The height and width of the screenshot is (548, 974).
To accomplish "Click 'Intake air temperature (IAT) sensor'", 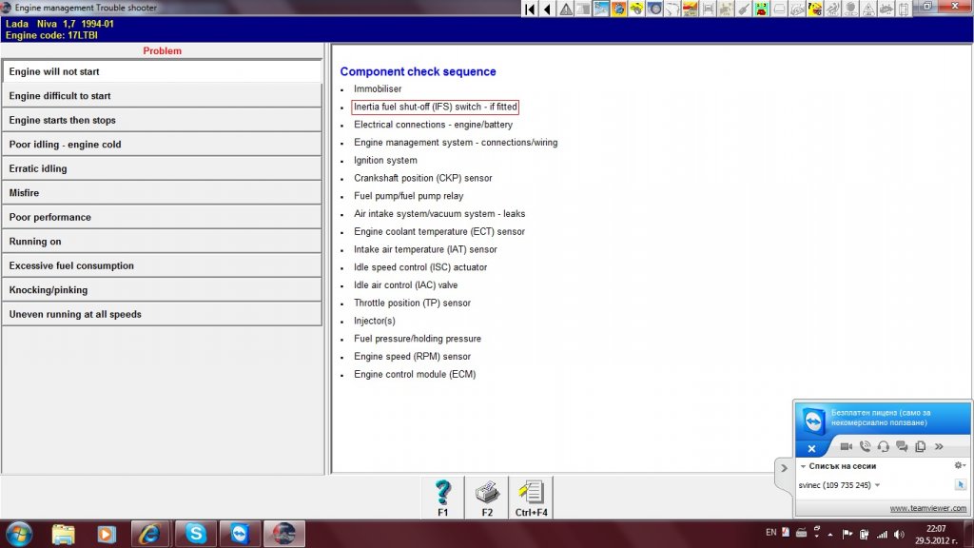I will click(425, 249).
